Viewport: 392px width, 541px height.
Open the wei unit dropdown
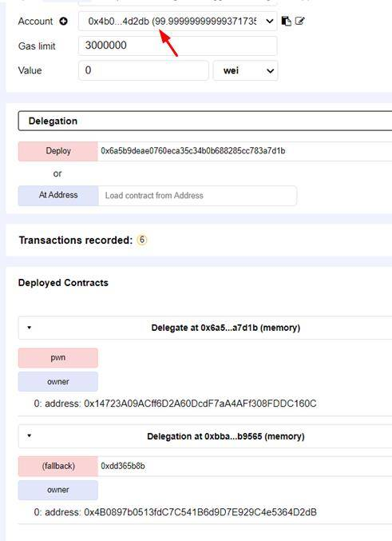pyautogui.click(x=245, y=71)
